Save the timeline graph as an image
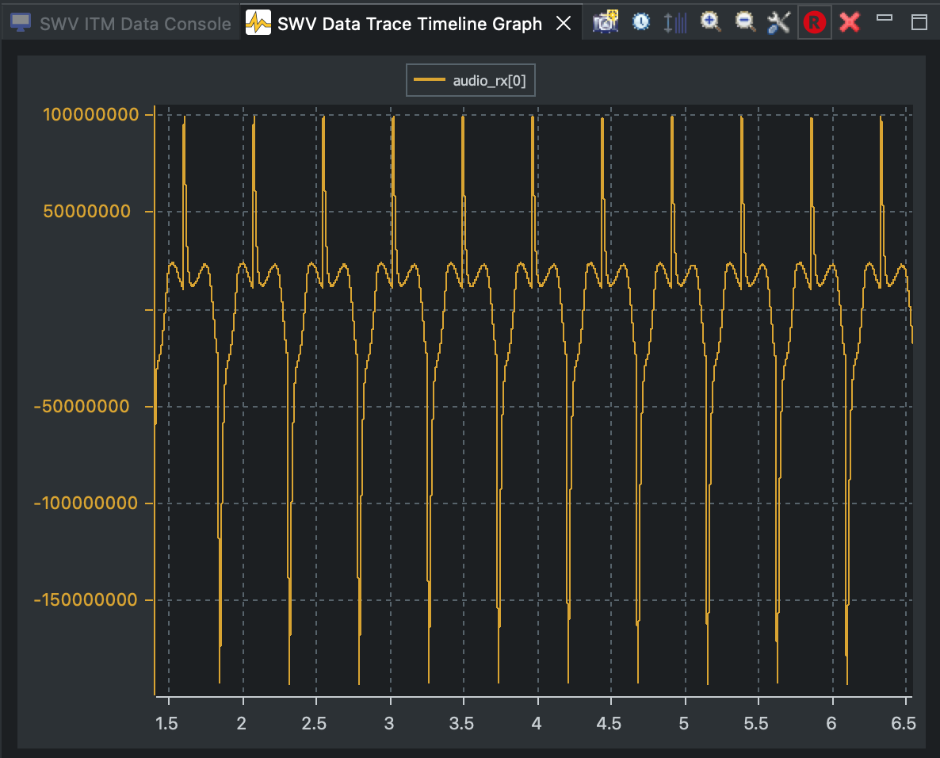The height and width of the screenshot is (758, 940). click(605, 22)
